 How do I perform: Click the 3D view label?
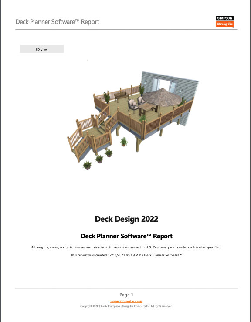tap(42, 49)
